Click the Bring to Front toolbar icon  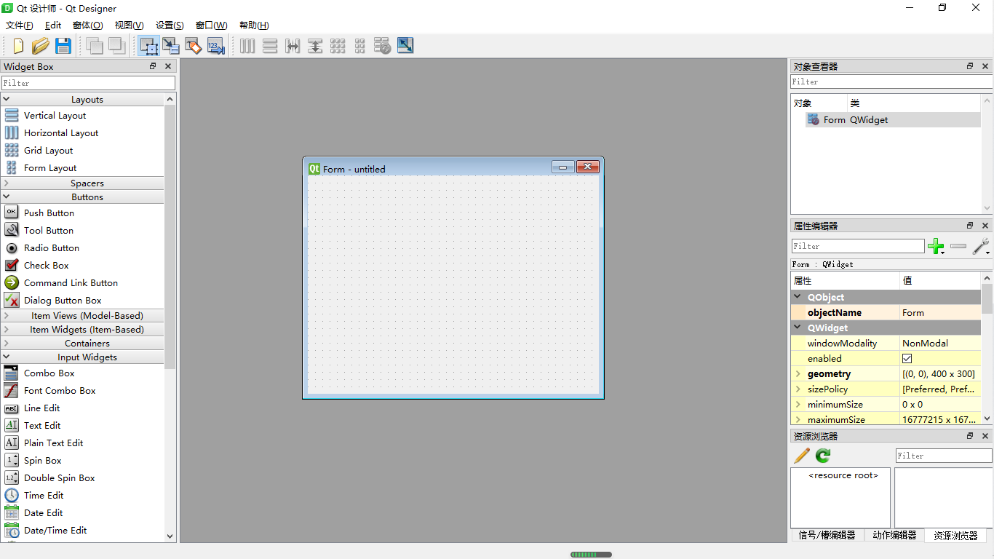116,46
